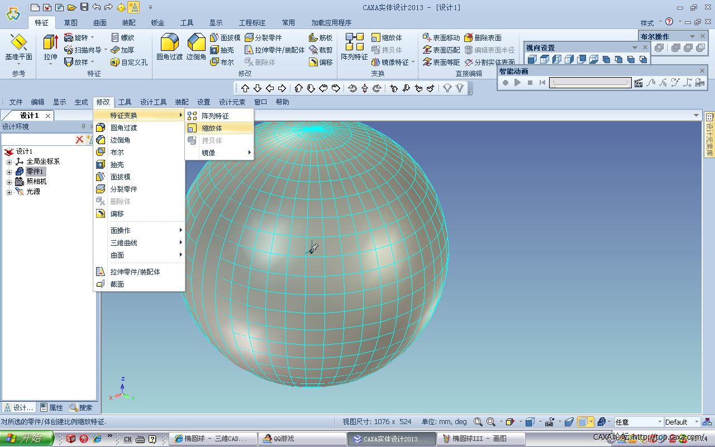715x447 pixels.
Task: Select 阵列特征 in the submenu
Action: coord(219,116)
